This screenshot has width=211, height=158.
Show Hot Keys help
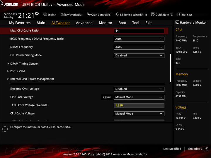[x=185, y=15]
